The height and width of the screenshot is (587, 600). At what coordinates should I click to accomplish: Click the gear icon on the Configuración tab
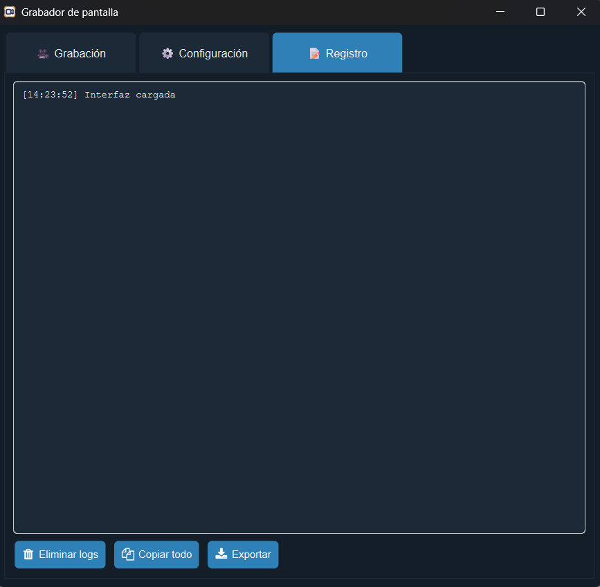coord(167,53)
